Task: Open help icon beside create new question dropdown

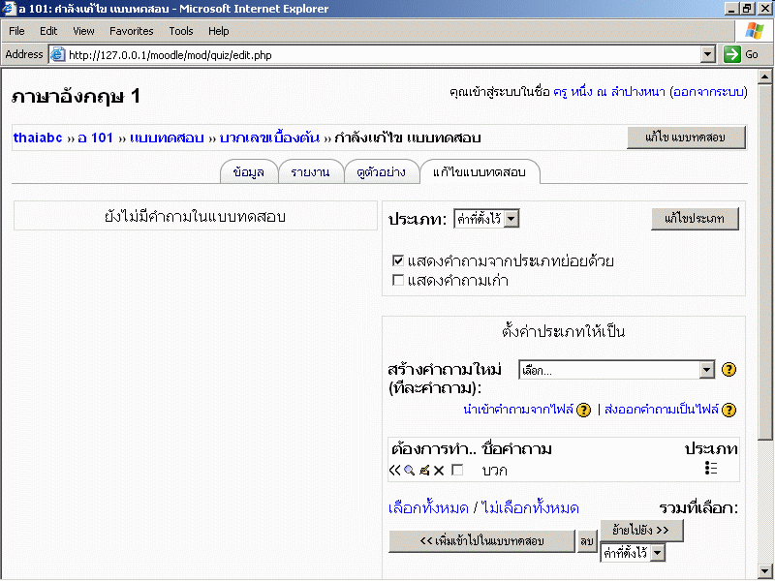Action: pyautogui.click(x=729, y=370)
